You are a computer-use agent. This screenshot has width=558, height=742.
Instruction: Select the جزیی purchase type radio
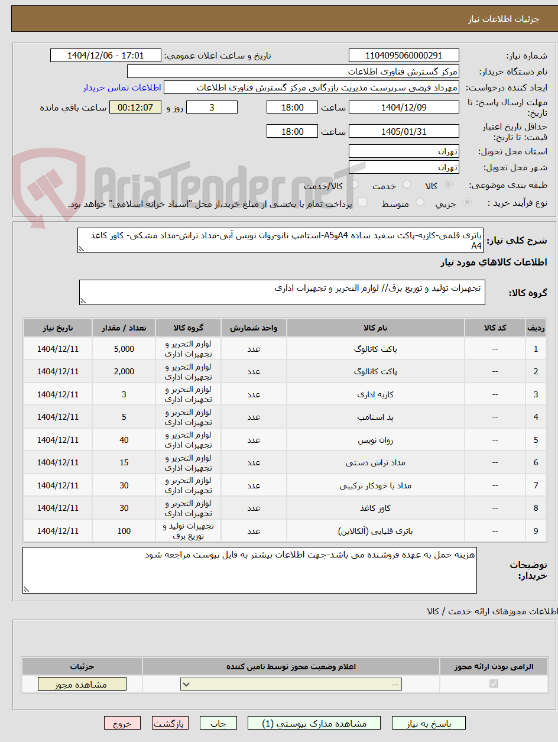tap(467, 202)
